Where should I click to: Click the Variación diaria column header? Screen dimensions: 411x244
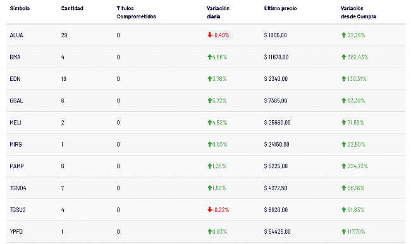pos(218,12)
